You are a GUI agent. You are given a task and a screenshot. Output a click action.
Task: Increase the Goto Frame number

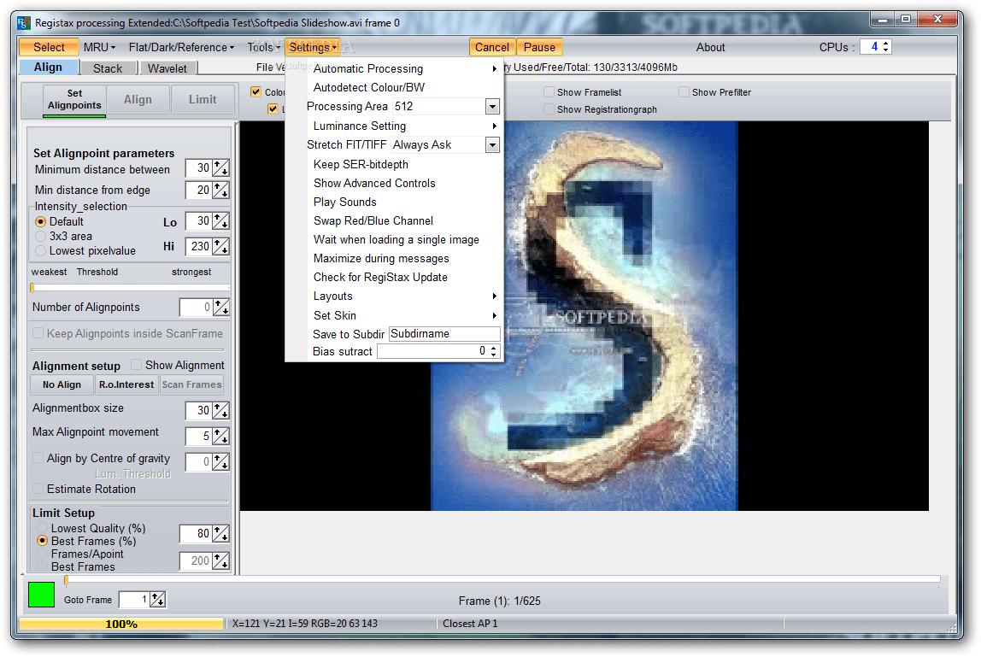coord(156,595)
